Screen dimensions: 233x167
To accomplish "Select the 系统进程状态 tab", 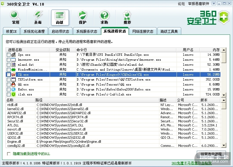I will point(115,31).
